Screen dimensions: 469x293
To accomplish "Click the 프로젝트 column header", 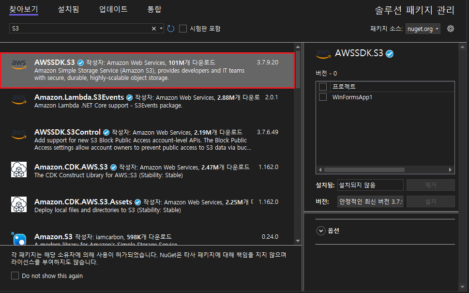I will coord(344,87).
